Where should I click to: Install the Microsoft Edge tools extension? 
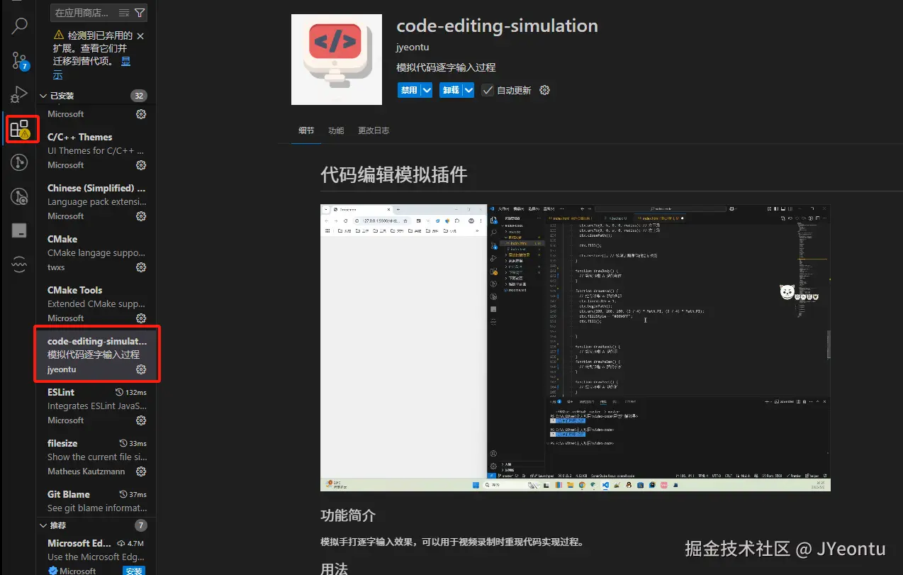pos(134,571)
